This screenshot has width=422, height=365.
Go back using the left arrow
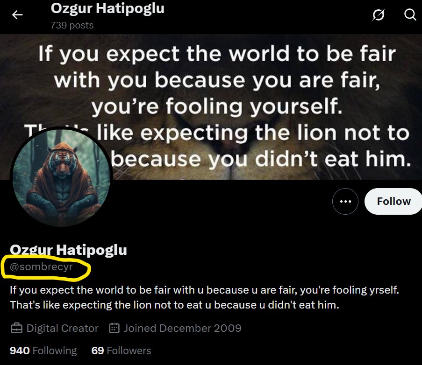[x=17, y=15]
